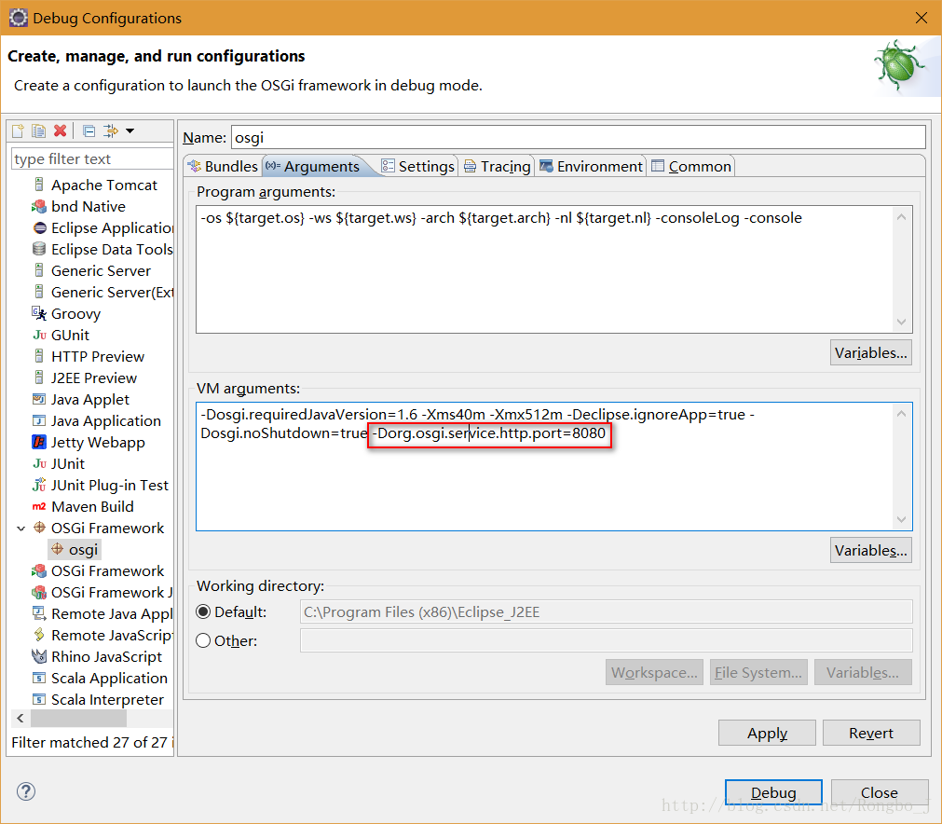Click the Name input field
The image size is (942, 824).
click(x=578, y=138)
